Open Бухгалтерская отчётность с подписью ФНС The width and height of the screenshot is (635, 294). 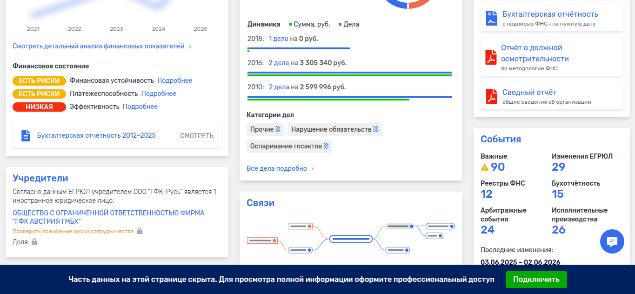pyautogui.click(x=550, y=14)
